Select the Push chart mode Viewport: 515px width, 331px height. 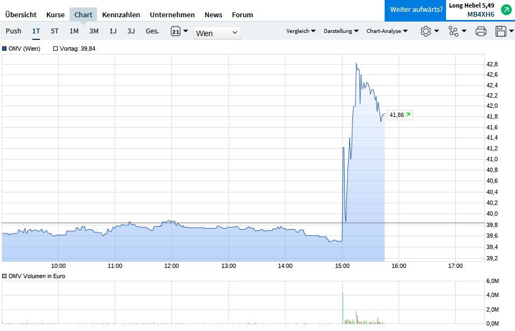pos(13,31)
